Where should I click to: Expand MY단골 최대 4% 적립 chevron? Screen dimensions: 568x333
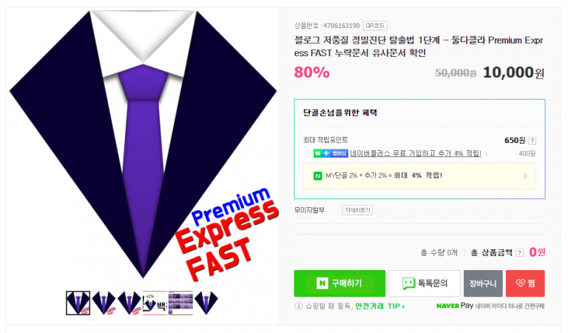525,176
